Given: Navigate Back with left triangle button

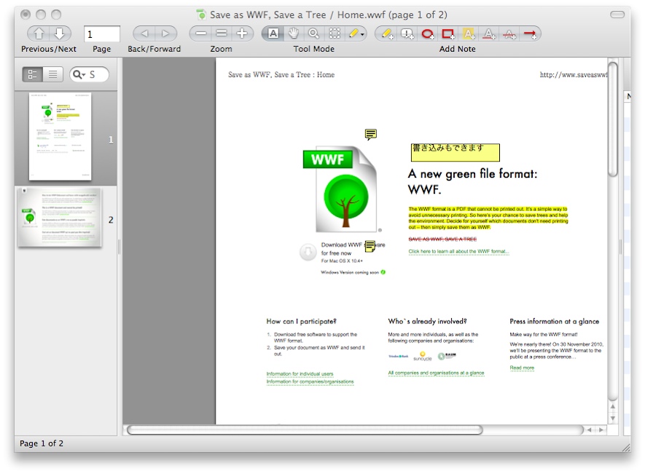Looking at the screenshot, I should pos(144,33).
